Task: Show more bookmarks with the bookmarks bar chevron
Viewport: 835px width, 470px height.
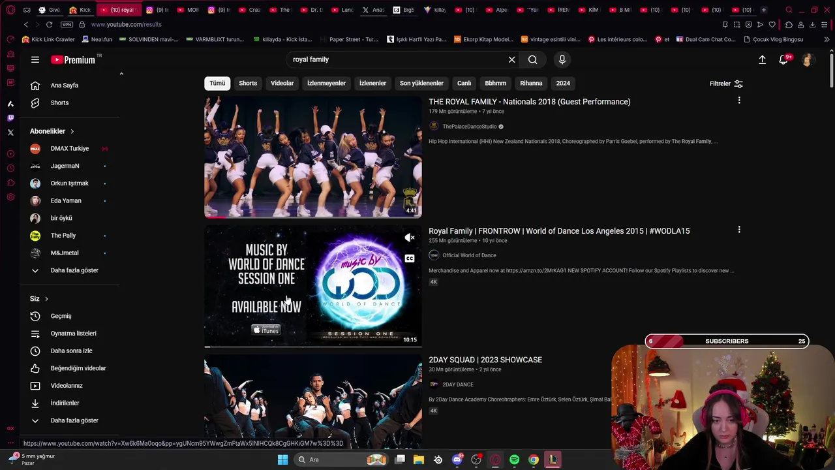Action: (x=827, y=39)
